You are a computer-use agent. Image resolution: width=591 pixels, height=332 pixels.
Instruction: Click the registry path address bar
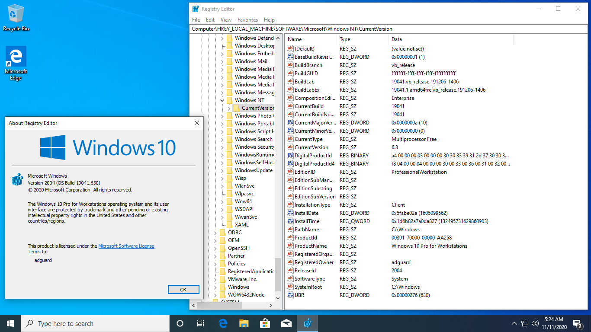coord(389,29)
